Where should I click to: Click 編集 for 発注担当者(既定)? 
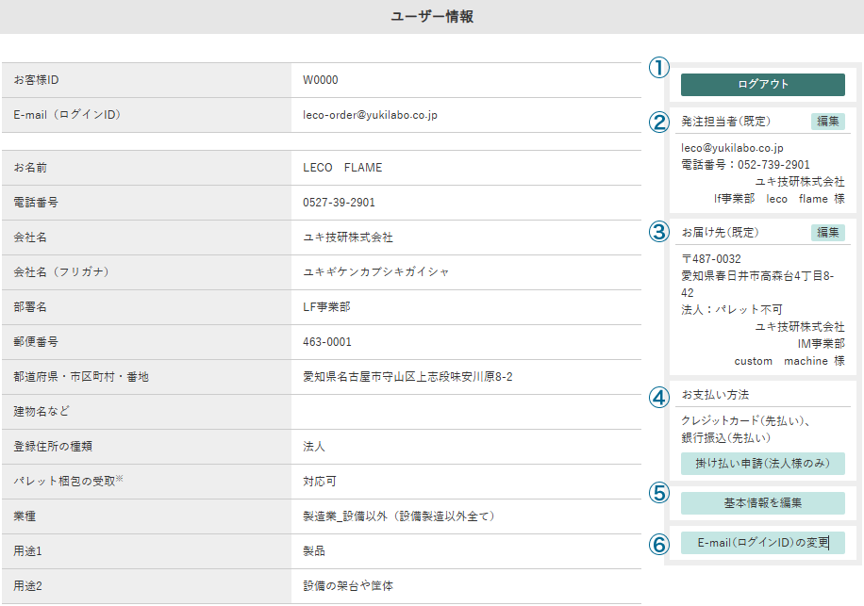tap(827, 121)
